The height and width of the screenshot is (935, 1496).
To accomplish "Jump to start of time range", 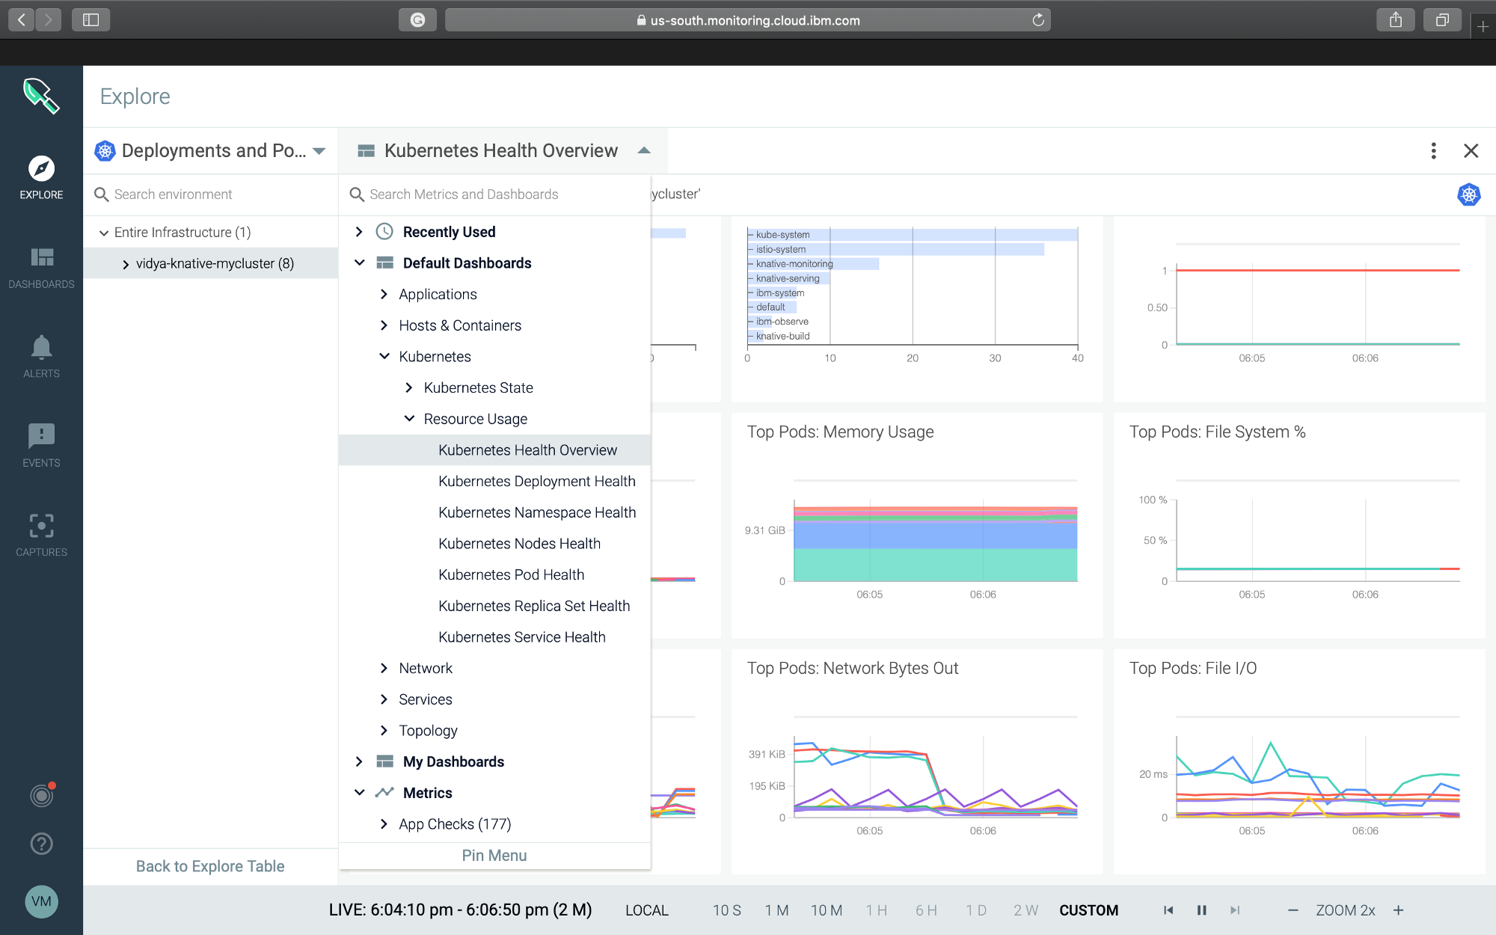I will click(x=1168, y=910).
